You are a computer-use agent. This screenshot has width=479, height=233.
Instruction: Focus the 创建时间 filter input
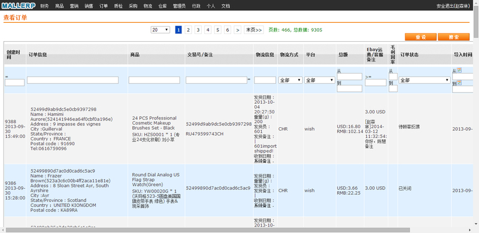tap(14, 82)
